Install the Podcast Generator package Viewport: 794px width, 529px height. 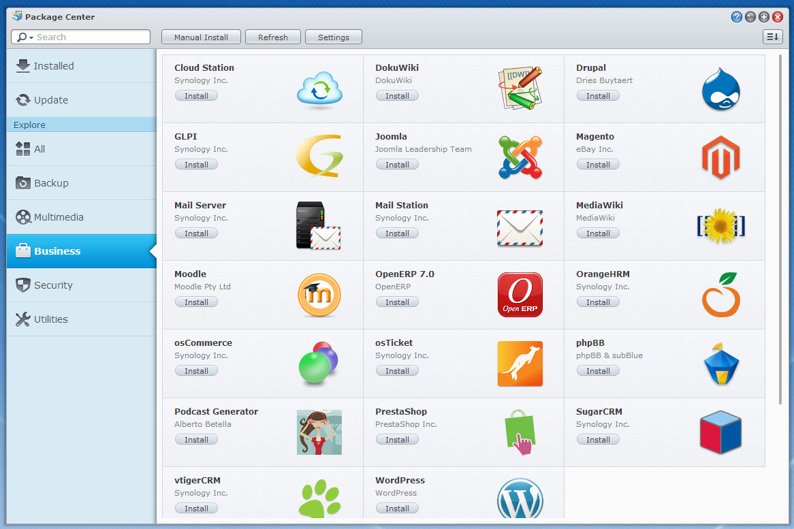click(x=197, y=440)
